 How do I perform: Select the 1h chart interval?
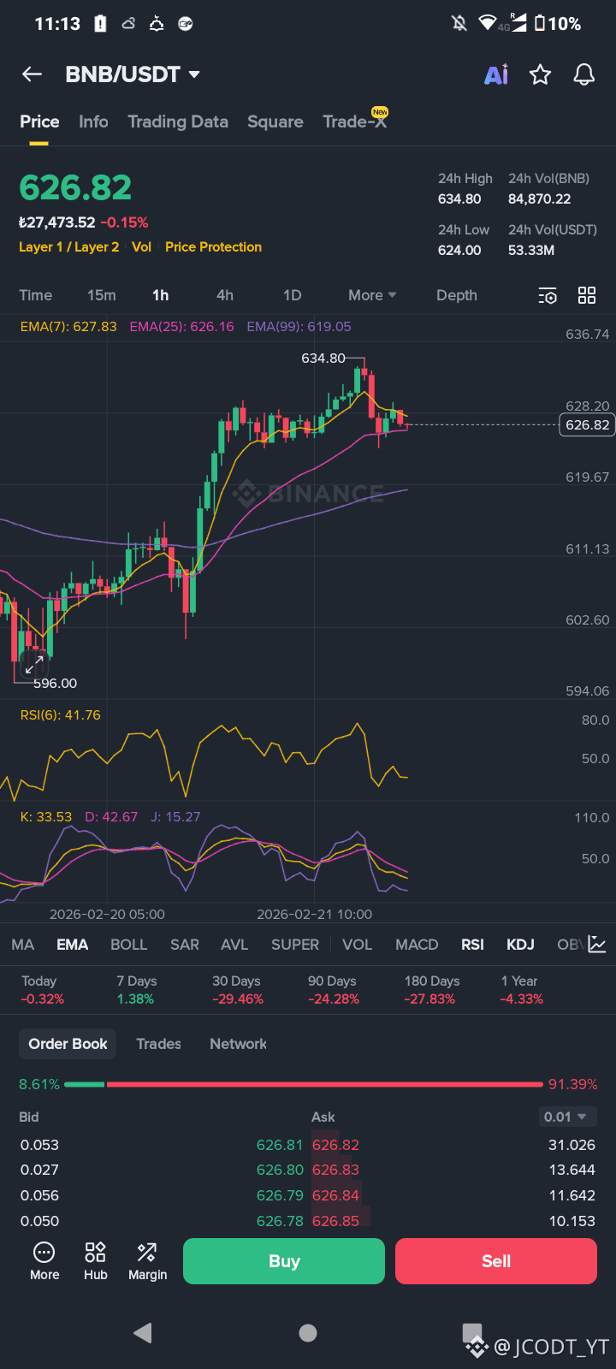point(161,295)
